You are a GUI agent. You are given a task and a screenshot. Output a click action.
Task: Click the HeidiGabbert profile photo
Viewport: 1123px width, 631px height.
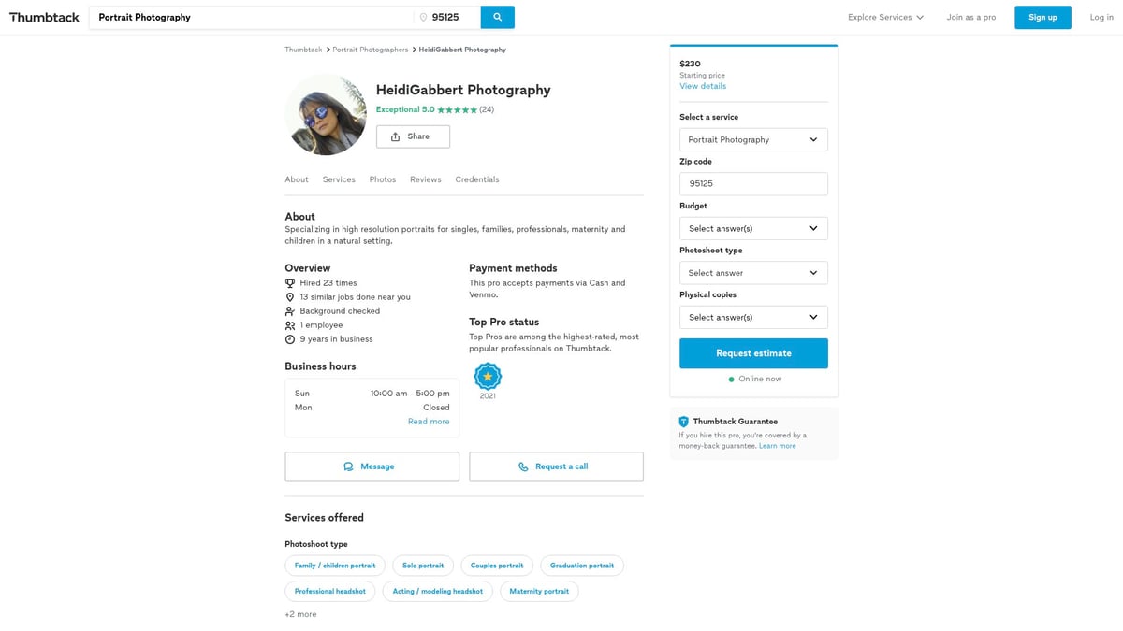326,115
